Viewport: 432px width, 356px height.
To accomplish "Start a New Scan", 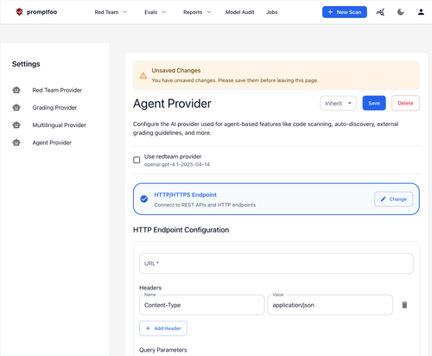I will (x=345, y=12).
